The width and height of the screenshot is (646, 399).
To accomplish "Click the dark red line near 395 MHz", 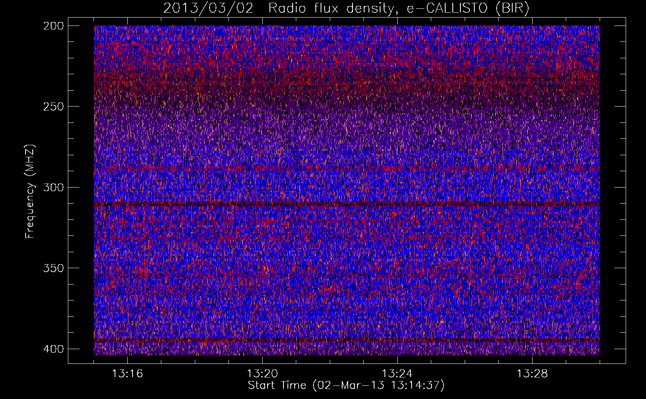I will pyautogui.click(x=347, y=340).
